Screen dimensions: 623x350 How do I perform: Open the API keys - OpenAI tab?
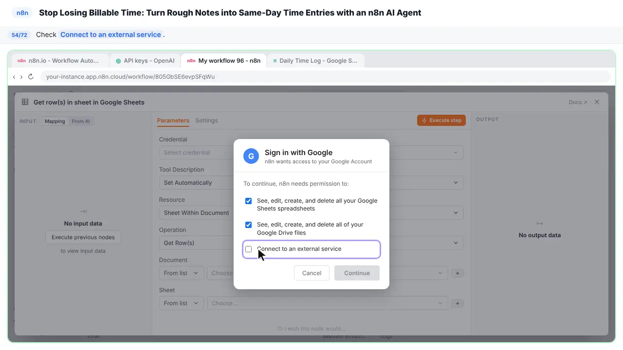point(145,61)
